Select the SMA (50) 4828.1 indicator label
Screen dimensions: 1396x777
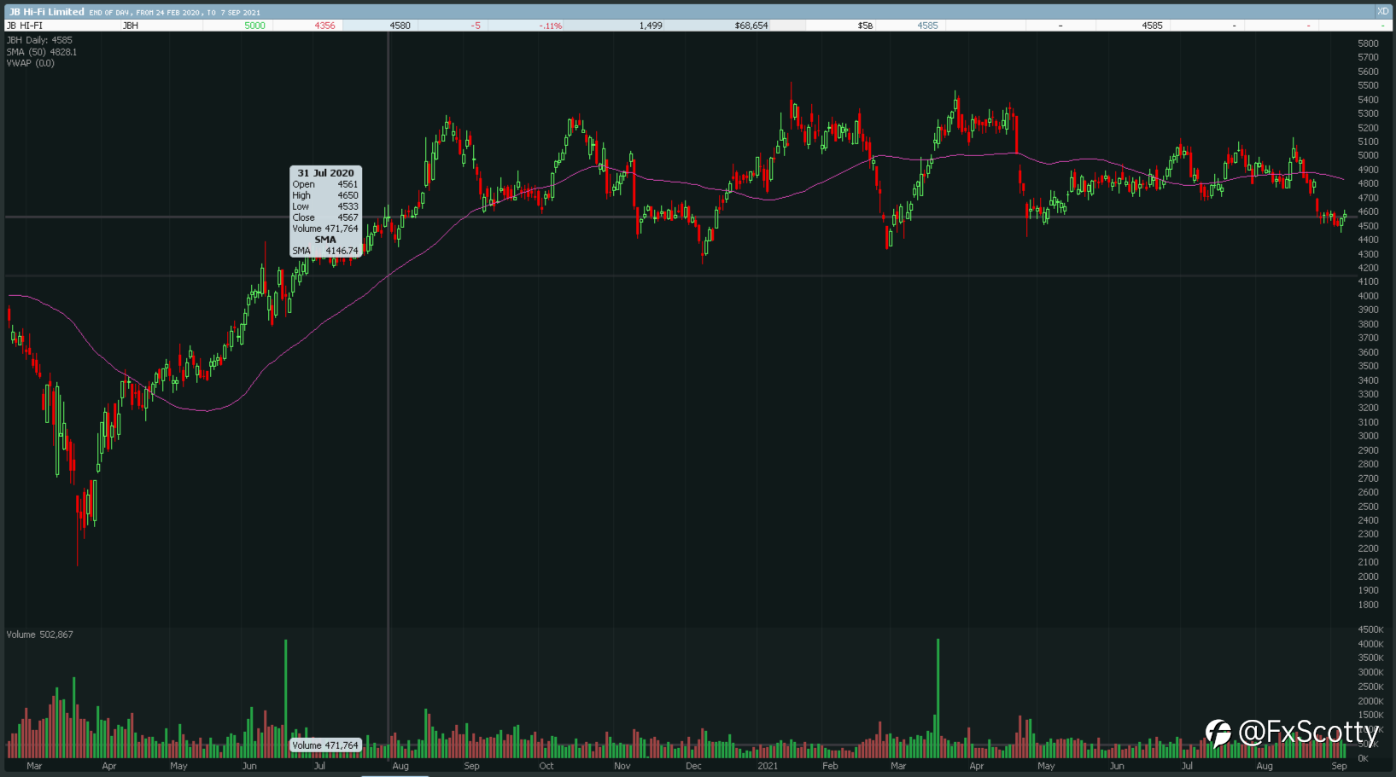[x=42, y=52]
